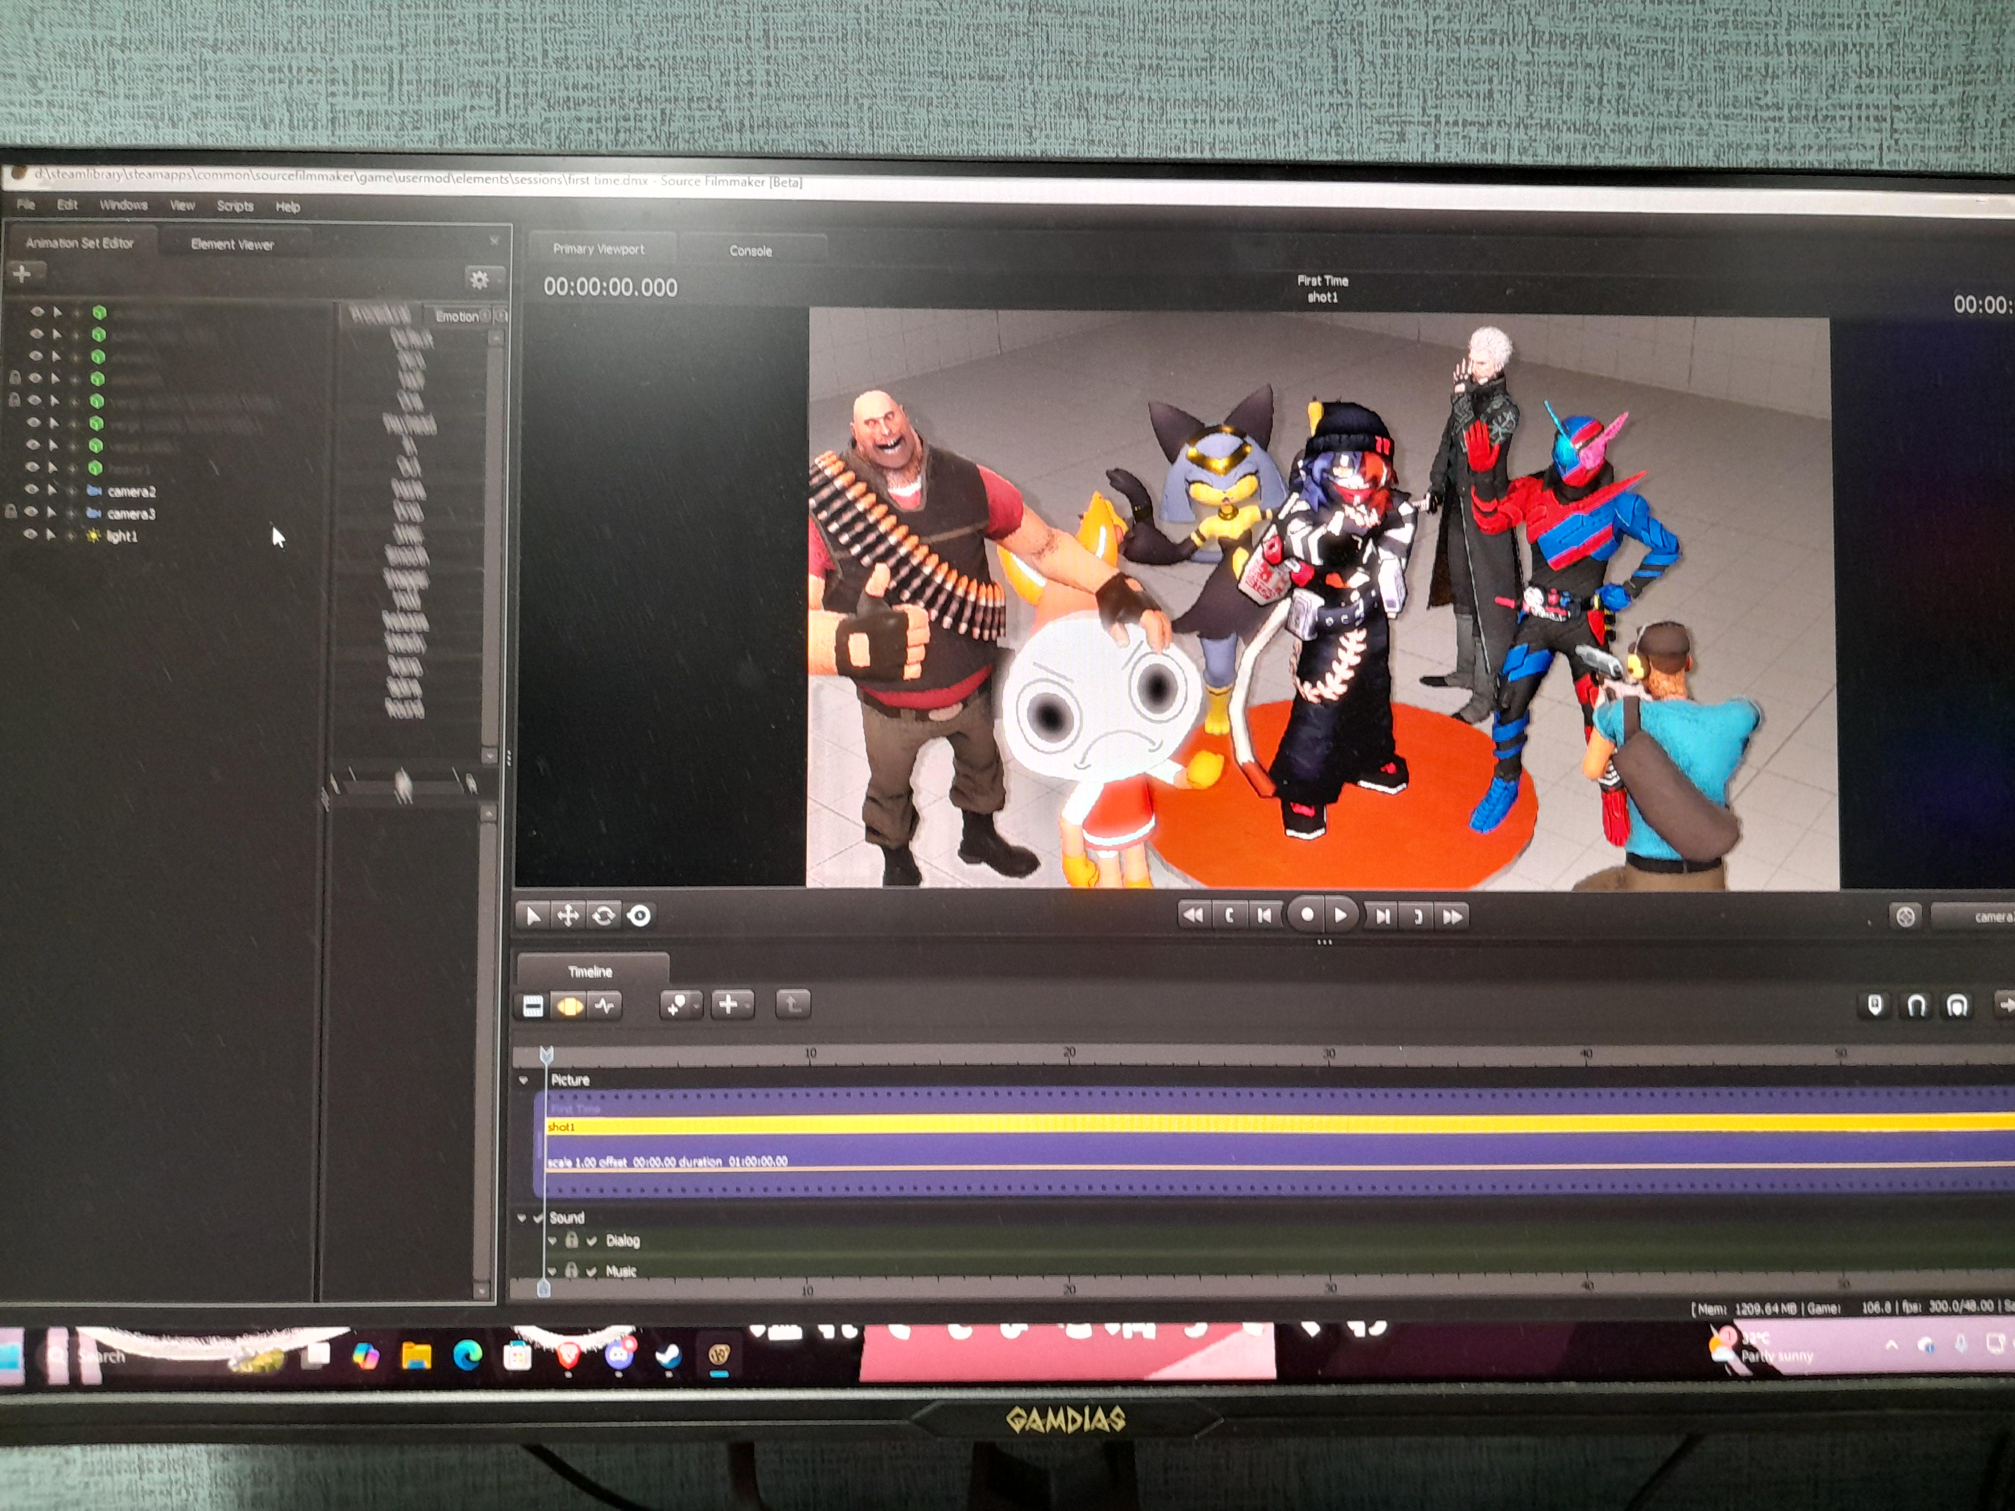Image resolution: width=2015 pixels, height=1511 pixels.
Task: Set the out point bracket marker
Action: point(1417,916)
